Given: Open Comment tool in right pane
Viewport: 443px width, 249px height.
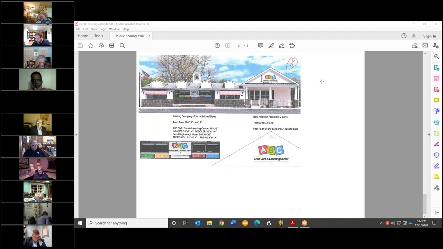Looking at the screenshot, I should [437, 100].
